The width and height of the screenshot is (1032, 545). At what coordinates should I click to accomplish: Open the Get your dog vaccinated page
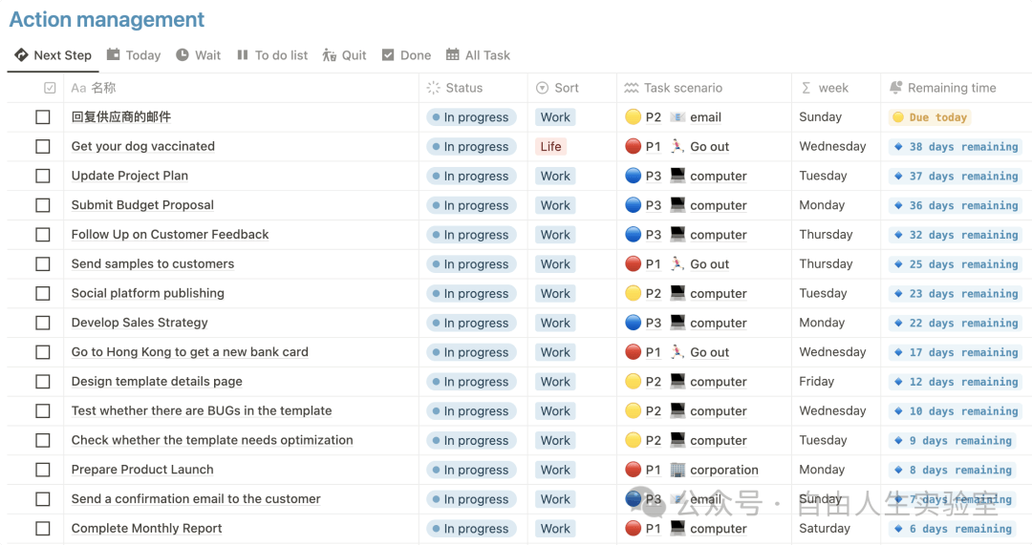click(x=142, y=146)
